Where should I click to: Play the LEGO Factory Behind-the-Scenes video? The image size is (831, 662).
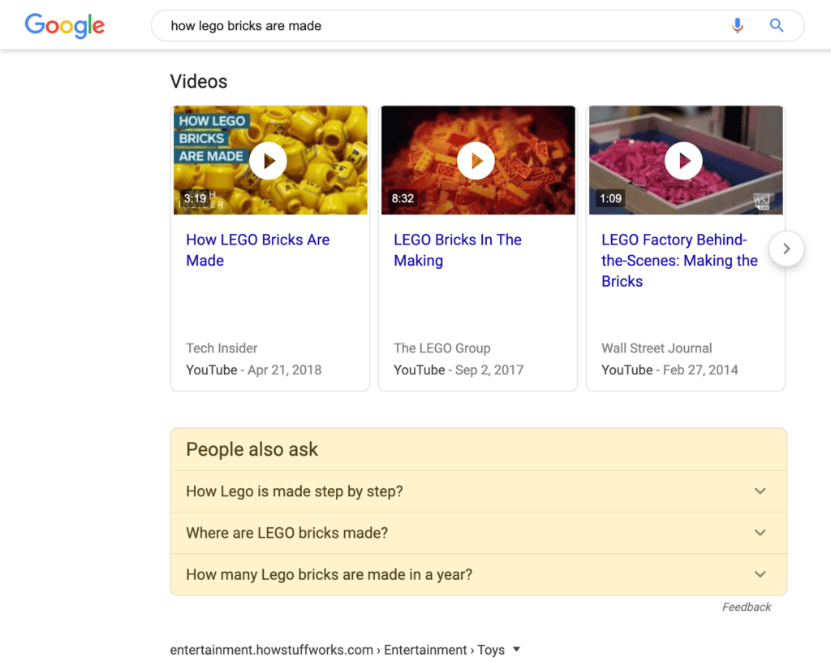coord(683,161)
